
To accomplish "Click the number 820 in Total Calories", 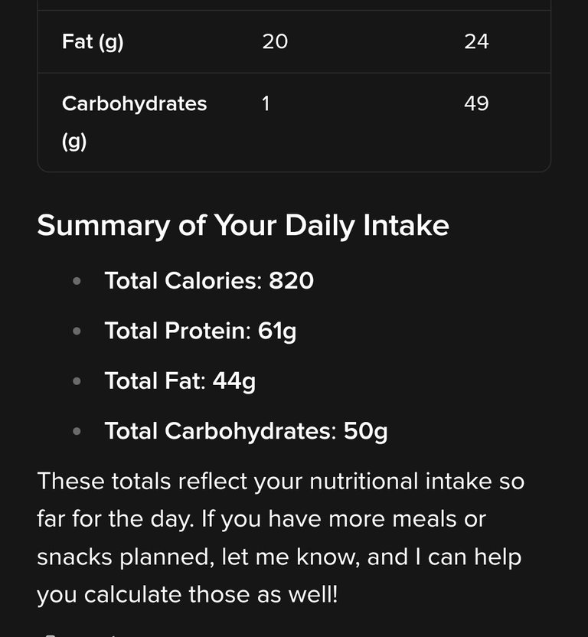I will coord(292,281).
